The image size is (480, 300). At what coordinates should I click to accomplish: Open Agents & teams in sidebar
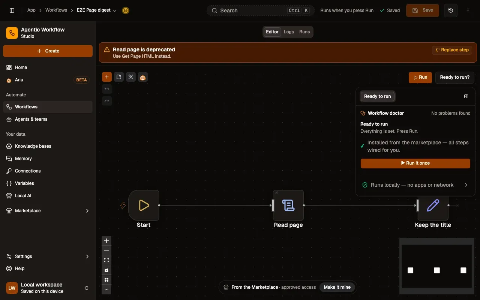48,119
